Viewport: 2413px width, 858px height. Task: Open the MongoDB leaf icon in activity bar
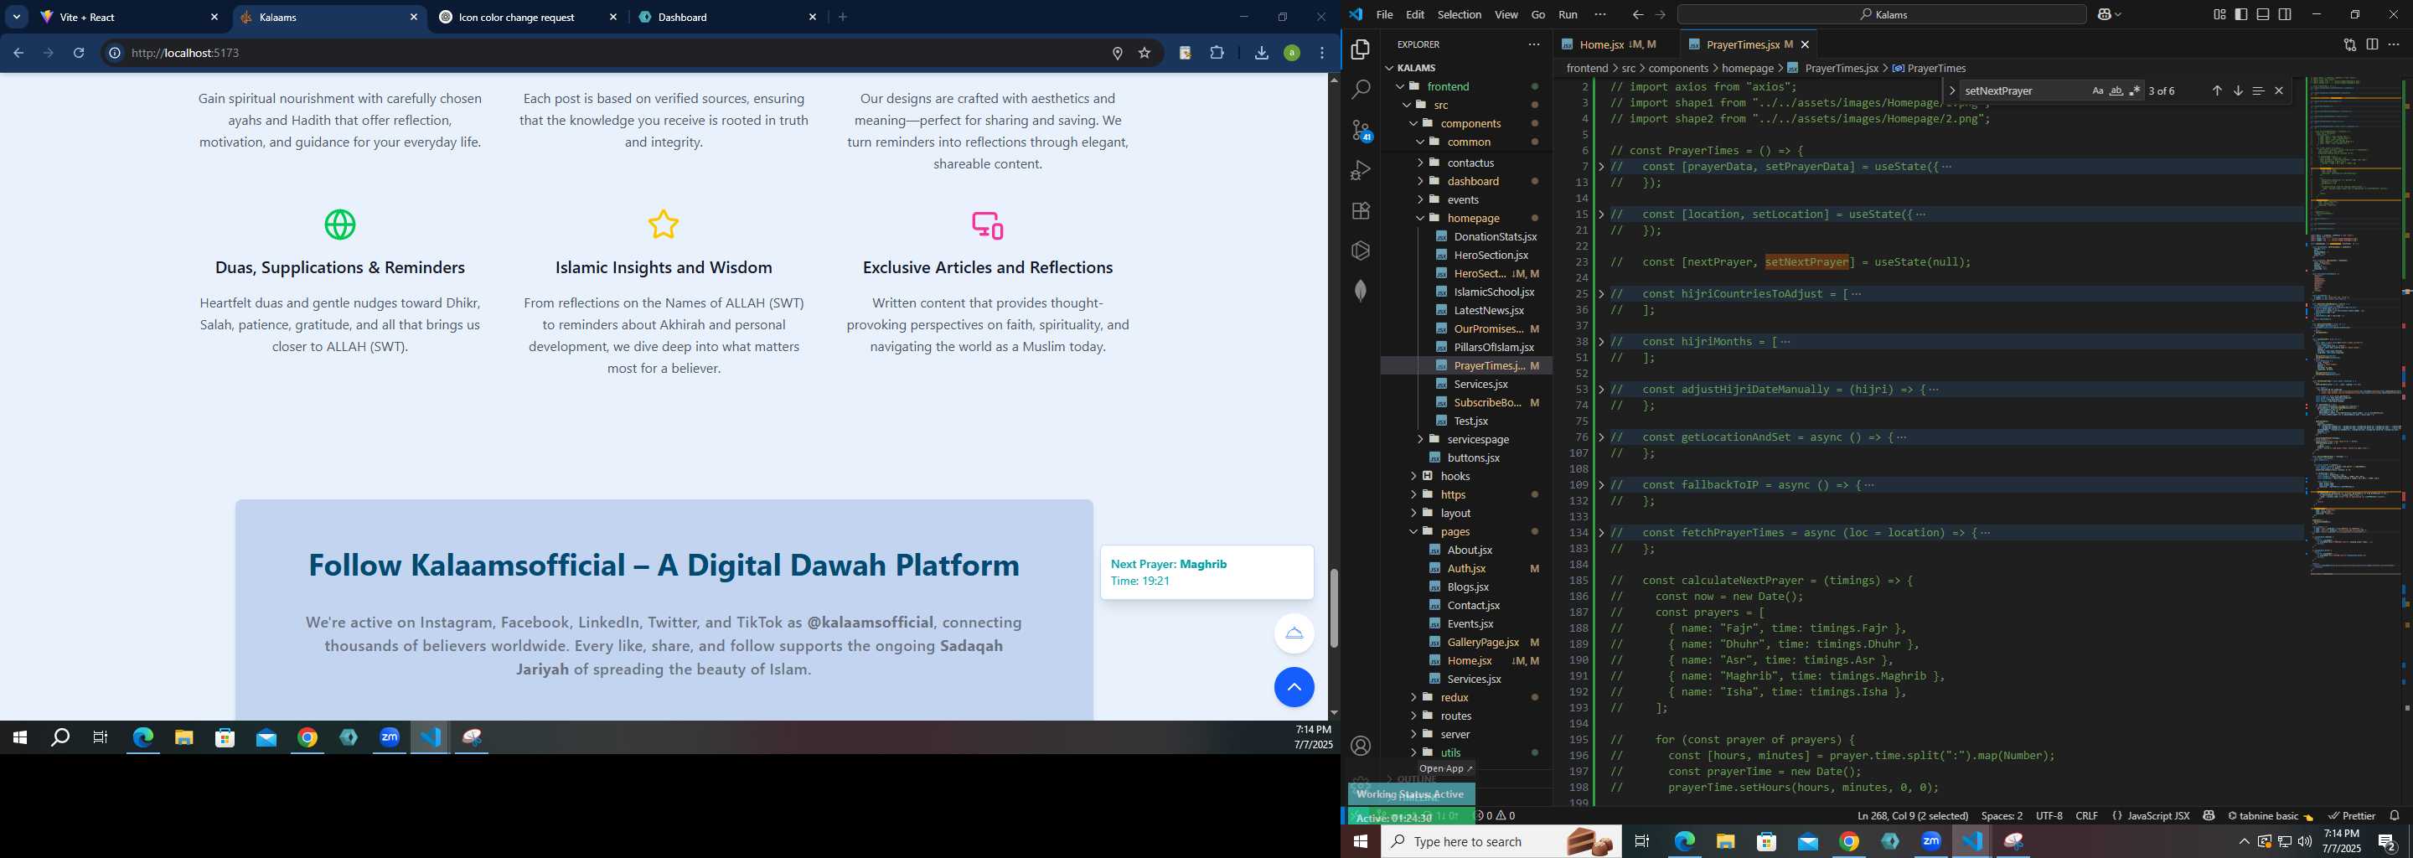pos(1360,291)
